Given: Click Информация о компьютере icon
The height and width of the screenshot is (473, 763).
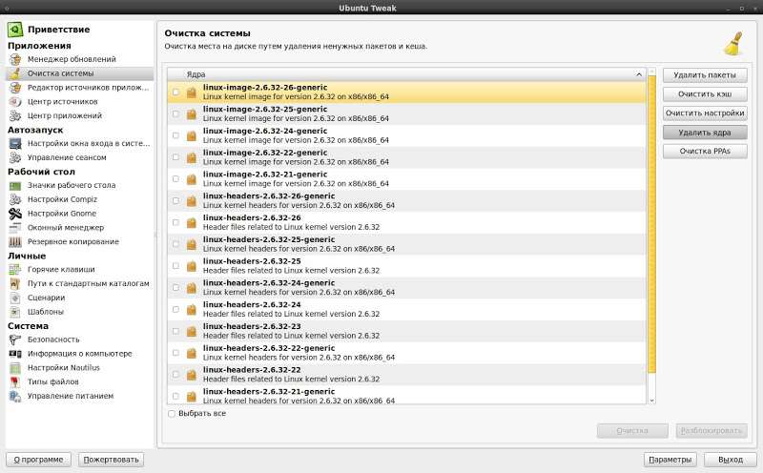Looking at the screenshot, I should (15, 354).
